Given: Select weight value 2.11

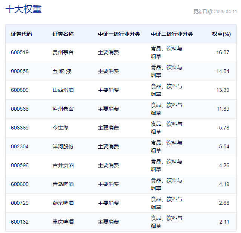Looking at the screenshot, I should tap(224, 222).
